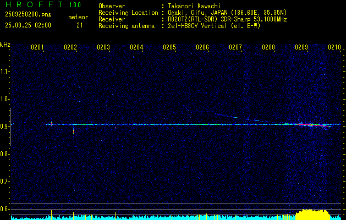Image resolution: width=346 pixels, height=220 pixels.
Task: Click the 0.9 kHz axis label
Action: [x=5, y=127]
